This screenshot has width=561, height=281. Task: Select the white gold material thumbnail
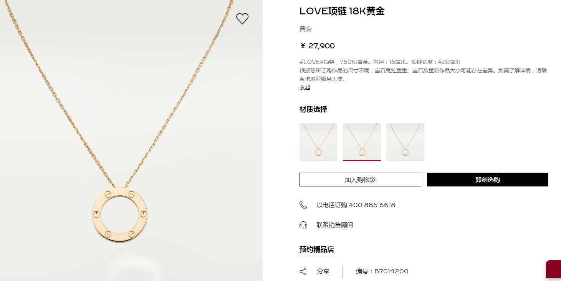pyautogui.click(x=405, y=142)
